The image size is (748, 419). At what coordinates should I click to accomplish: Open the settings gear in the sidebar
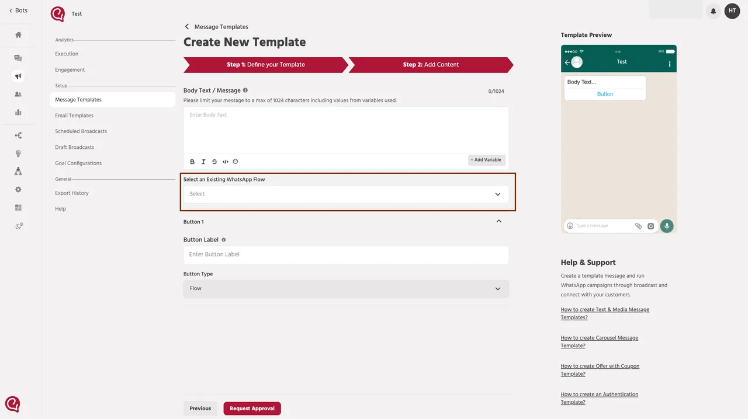18,189
